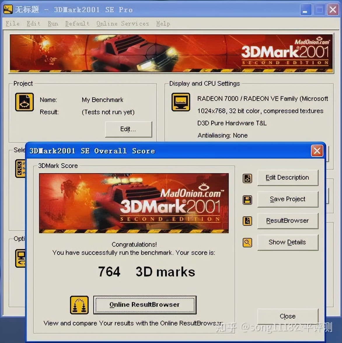This screenshot has height=343, width=342.
Task: Click the Edit... button under Project
Action: [128, 129]
